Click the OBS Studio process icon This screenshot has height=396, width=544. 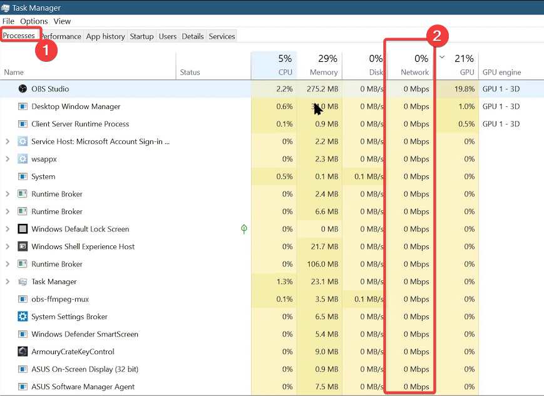click(21, 88)
